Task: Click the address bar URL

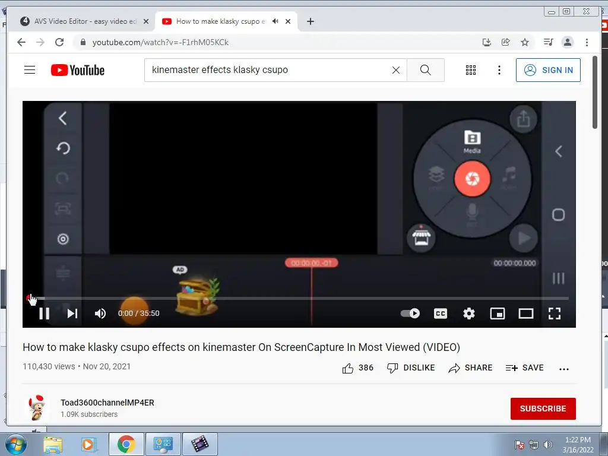Action: point(160,42)
